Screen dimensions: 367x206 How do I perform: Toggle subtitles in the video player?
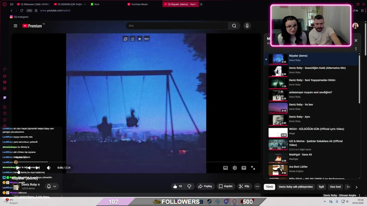(226, 168)
